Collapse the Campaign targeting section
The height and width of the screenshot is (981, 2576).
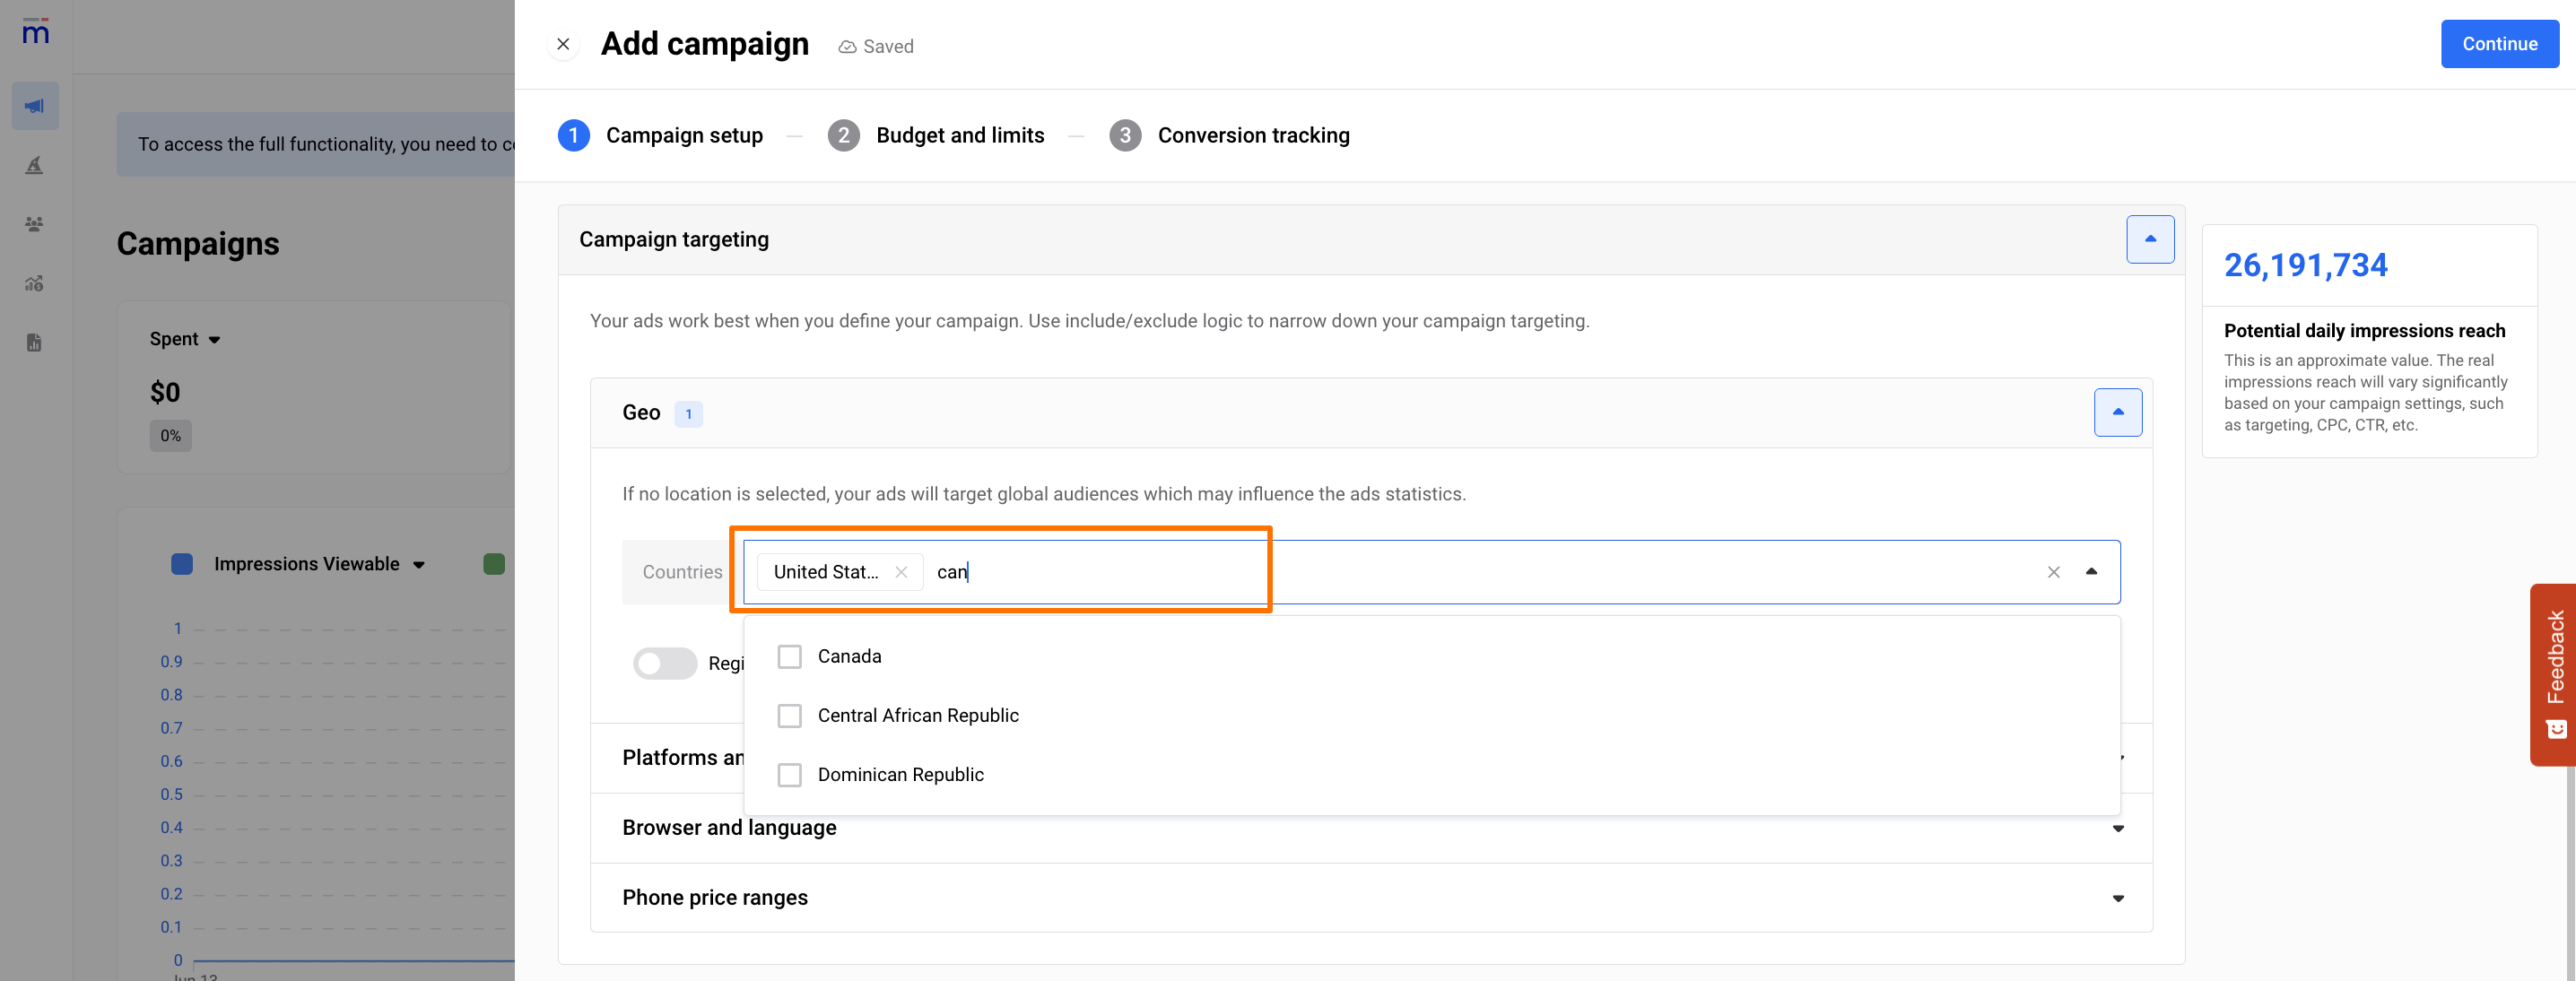tap(2149, 239)
